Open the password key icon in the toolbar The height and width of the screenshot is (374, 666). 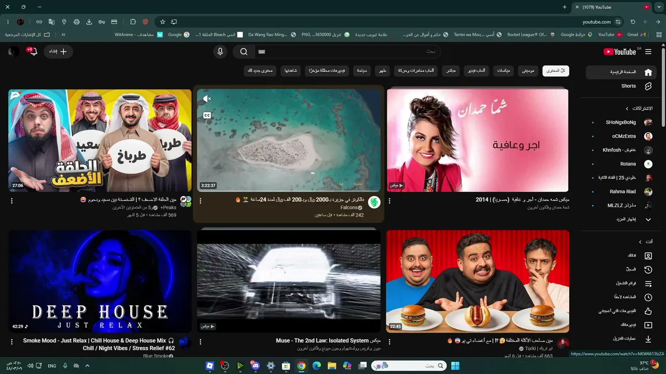(101, 22)
